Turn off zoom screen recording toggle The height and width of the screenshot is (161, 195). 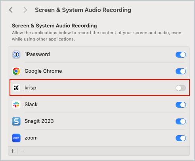(x=181, y=138)
